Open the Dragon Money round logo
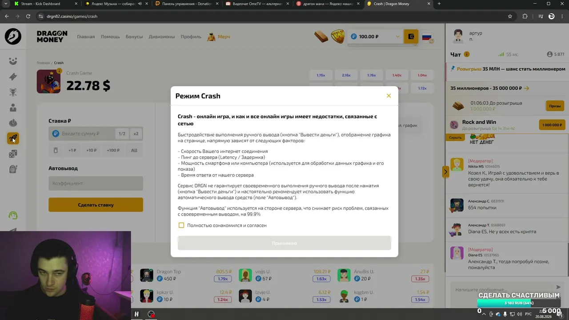Viewport: 569px width, 320px height. pyautogui.click(x=13, y=36)
